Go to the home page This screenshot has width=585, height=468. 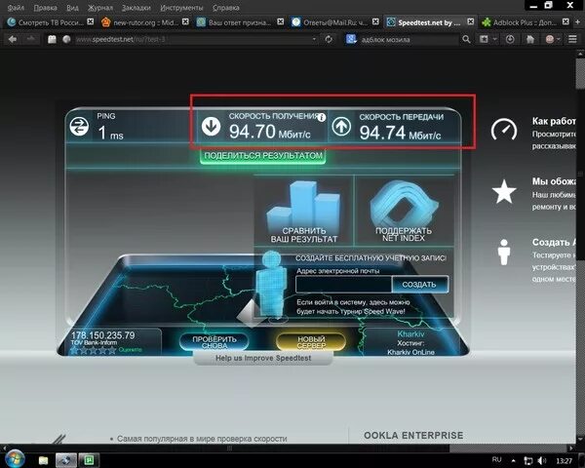(x=529, y=39)
